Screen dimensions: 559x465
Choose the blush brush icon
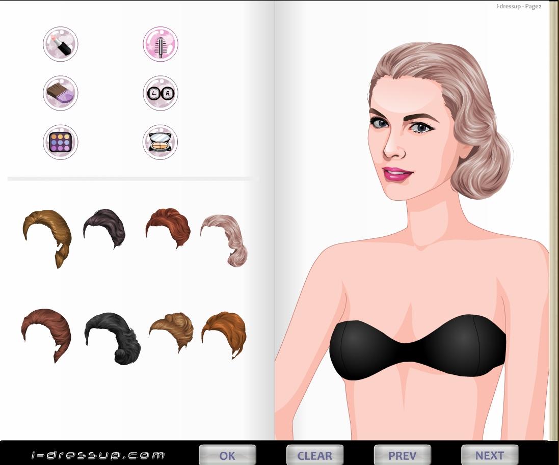(61, 93)
